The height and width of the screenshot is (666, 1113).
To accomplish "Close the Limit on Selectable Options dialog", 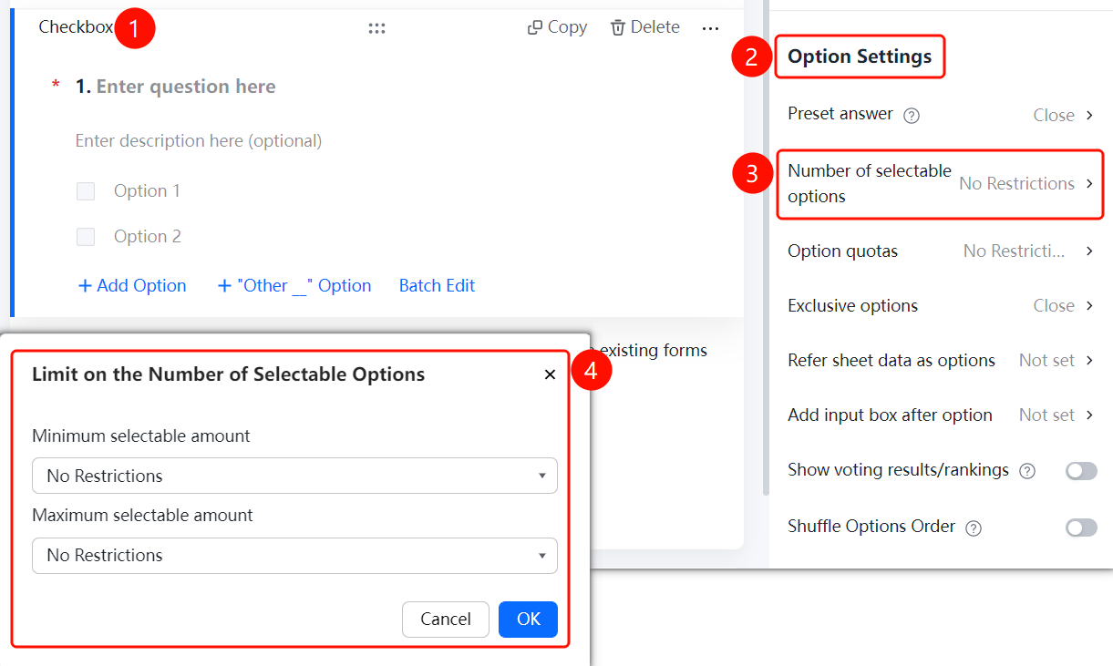I will [550, 374].
